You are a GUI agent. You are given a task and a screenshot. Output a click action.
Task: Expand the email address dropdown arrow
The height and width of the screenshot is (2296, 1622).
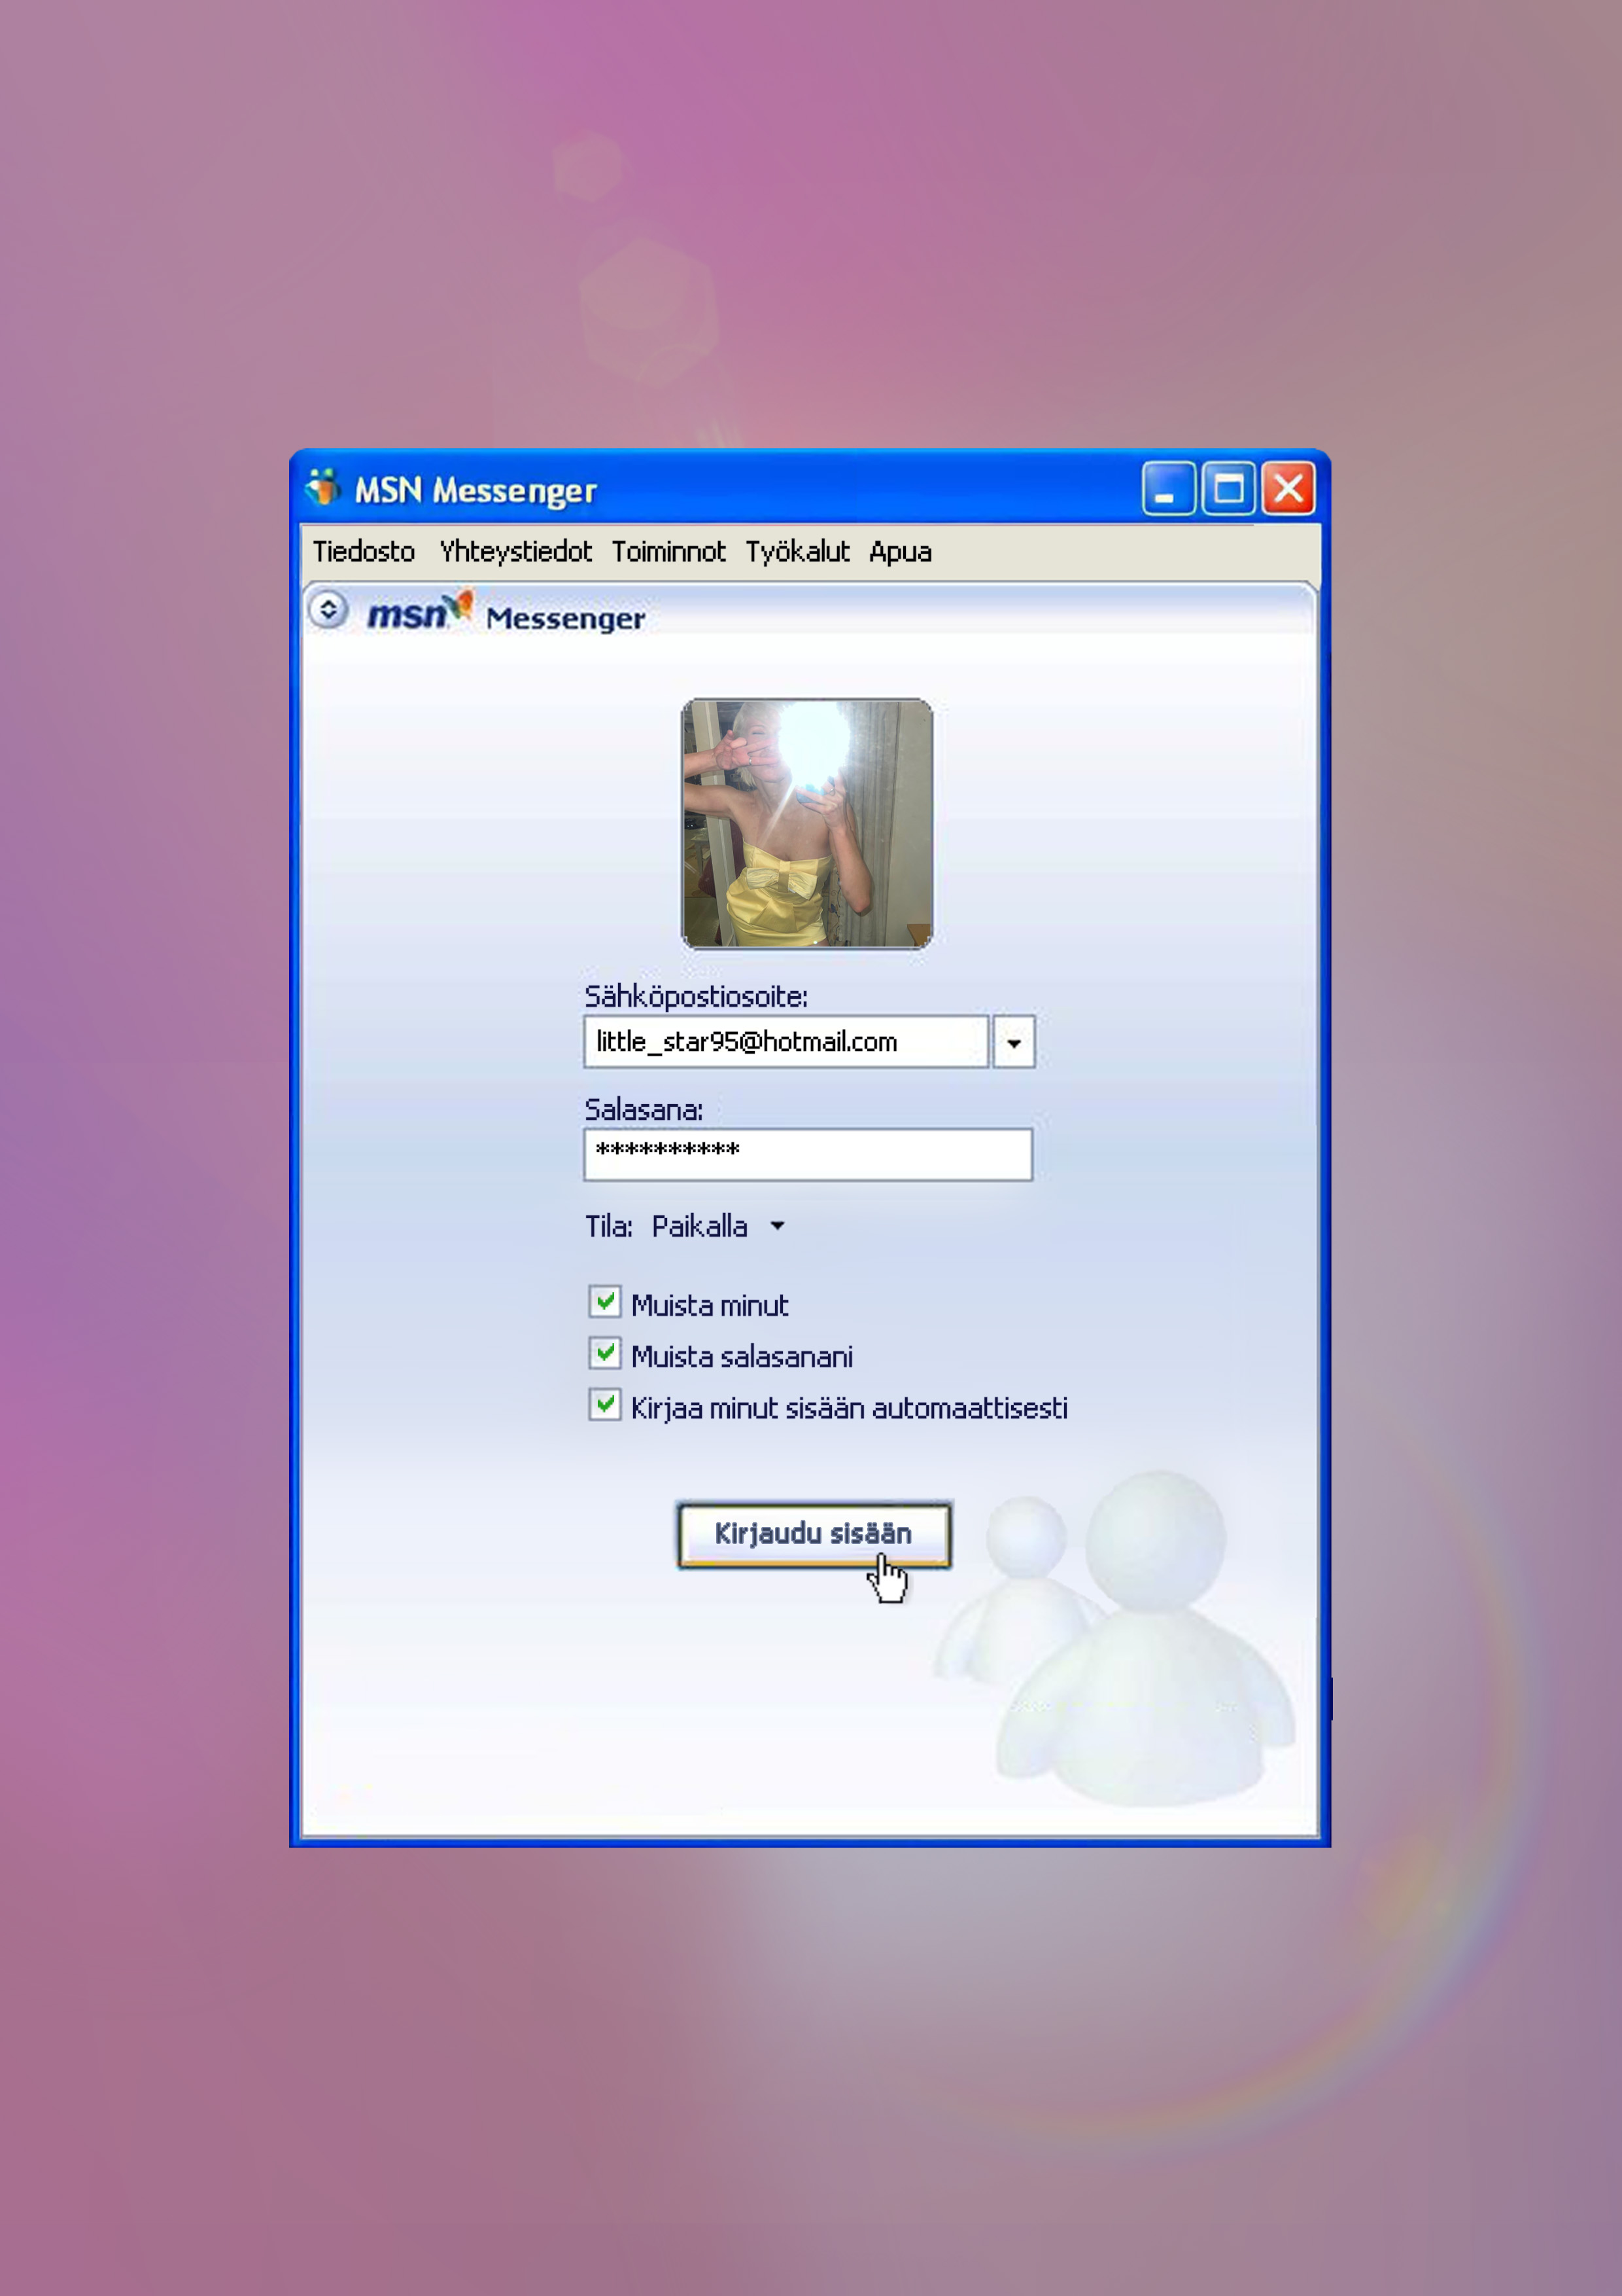(x=1013, y=1042)
